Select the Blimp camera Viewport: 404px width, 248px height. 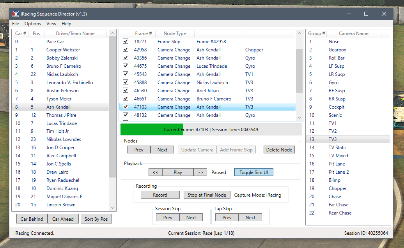pos(348,180)
